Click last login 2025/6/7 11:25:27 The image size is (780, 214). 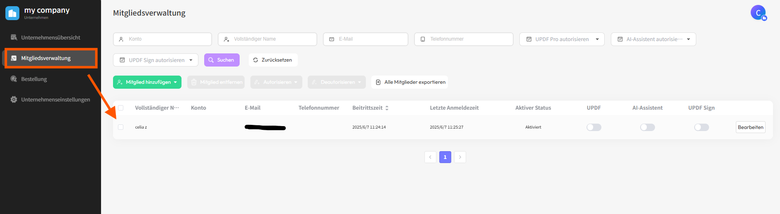447,127
